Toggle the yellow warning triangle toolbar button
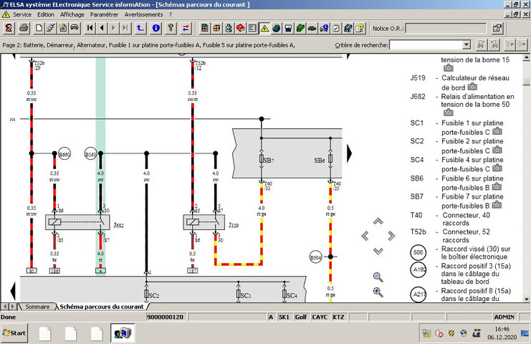Screen dimensions: 531x344 264,28
